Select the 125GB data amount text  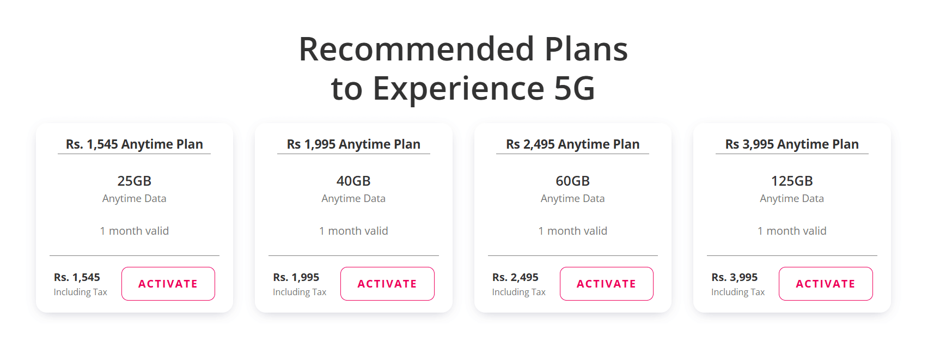[x=792, y=181]
